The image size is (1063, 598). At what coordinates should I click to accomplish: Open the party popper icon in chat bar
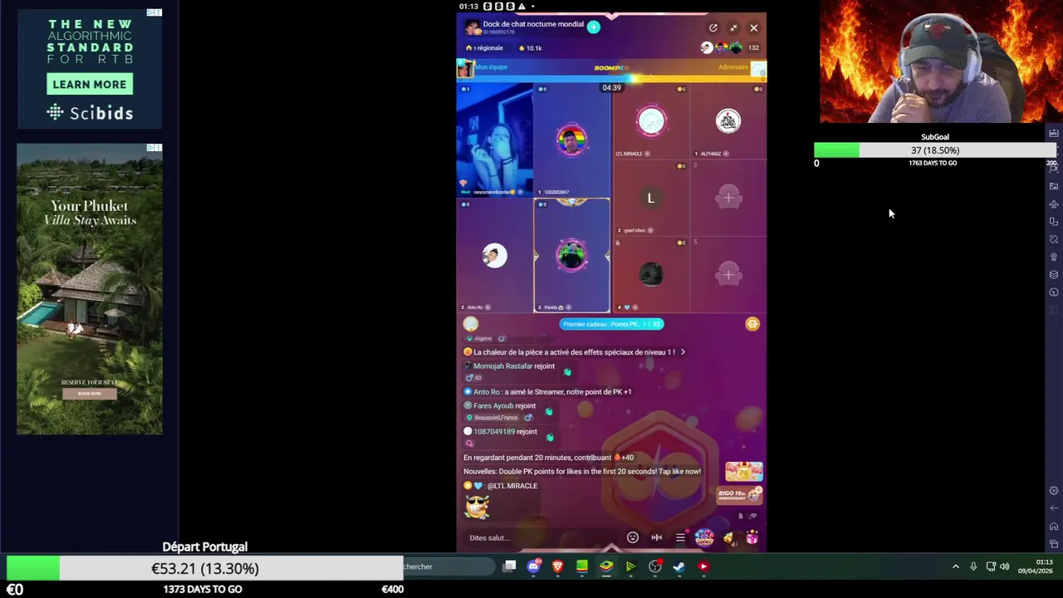[728, 538]
